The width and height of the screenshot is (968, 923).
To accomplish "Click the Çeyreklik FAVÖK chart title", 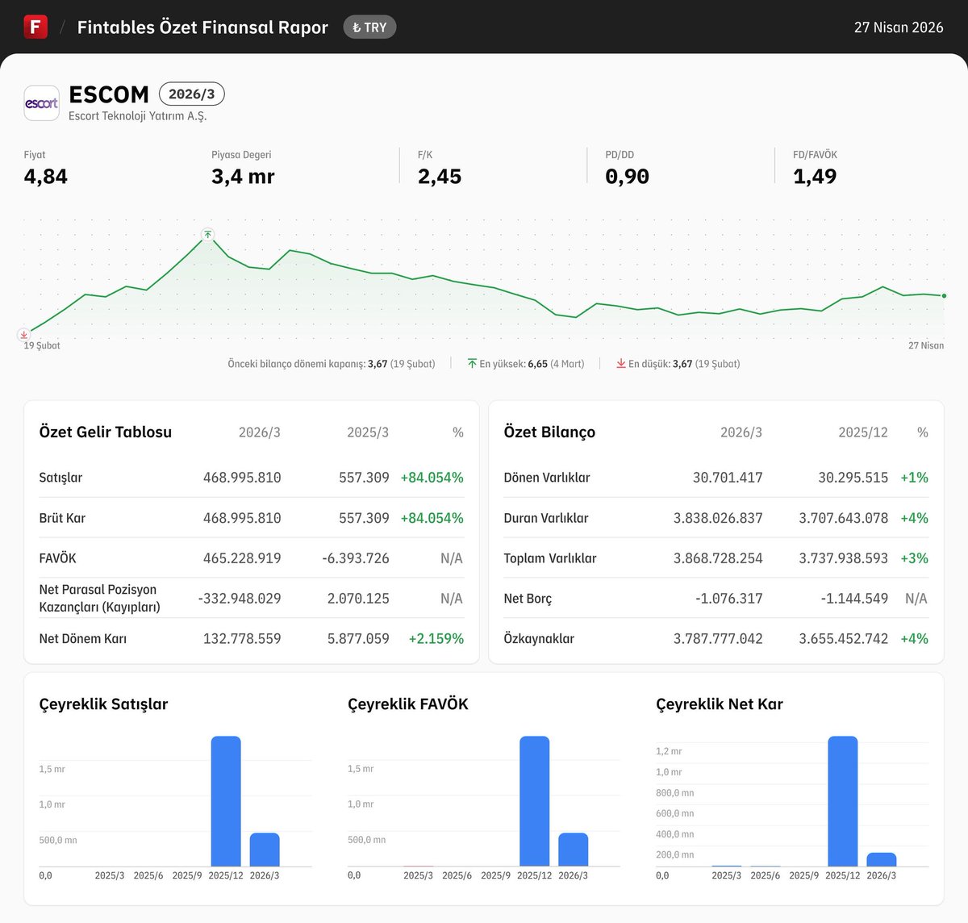I will click(408, 704).
